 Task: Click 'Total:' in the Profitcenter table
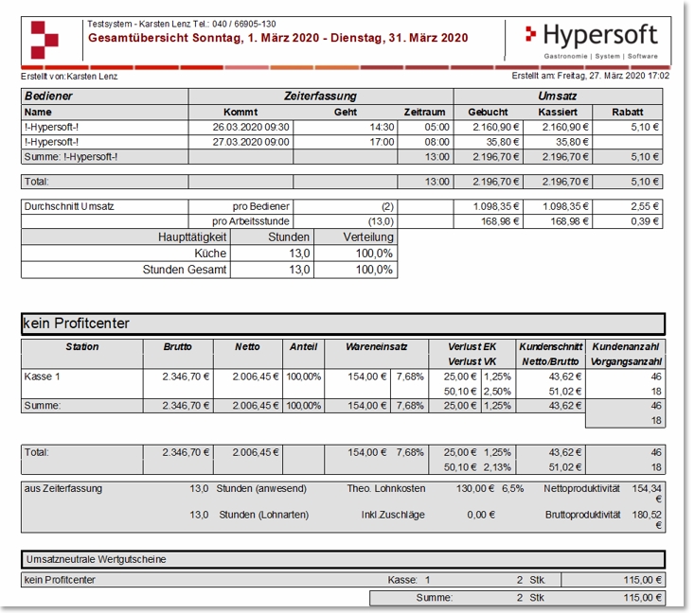36,453
